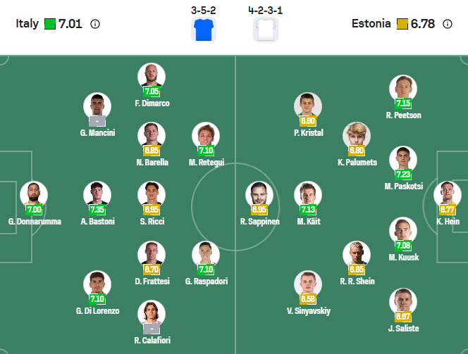Click Italy's green 7.01 rating badge
Image resolution: width=468 pixels, height=354 pixels.
click(x=50, y=24)
